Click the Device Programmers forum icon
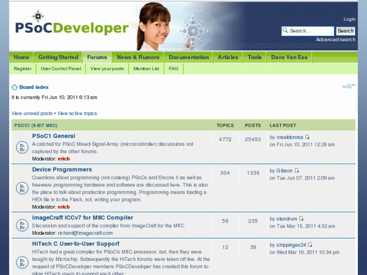Viewport: 367px width, 275px height. point(22,188)
